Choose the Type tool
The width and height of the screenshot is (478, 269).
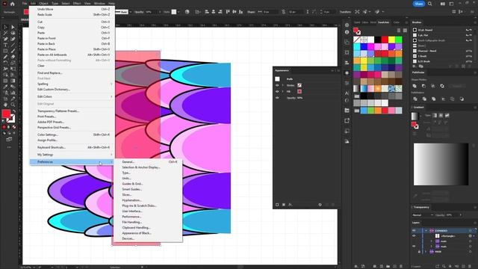(x=5, y=45)
